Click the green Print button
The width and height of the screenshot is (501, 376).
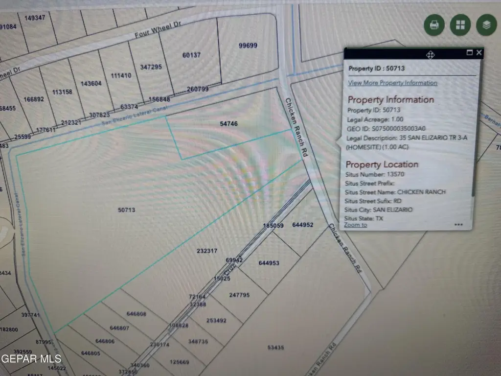tap(434, 25)
